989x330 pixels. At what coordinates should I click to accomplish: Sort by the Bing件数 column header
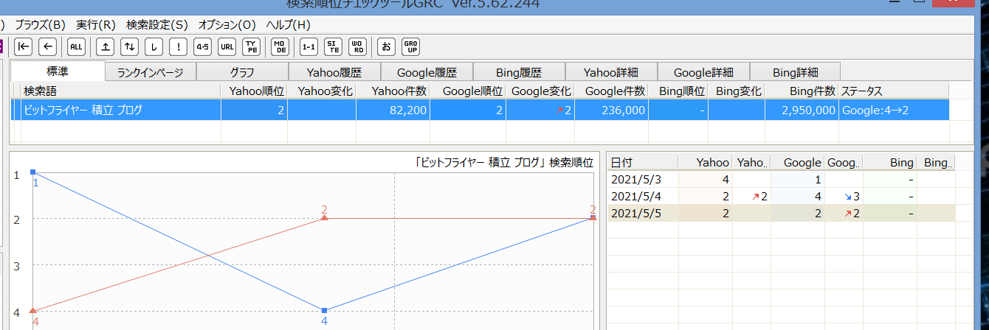pyautogui.click(x=802, y=91)
